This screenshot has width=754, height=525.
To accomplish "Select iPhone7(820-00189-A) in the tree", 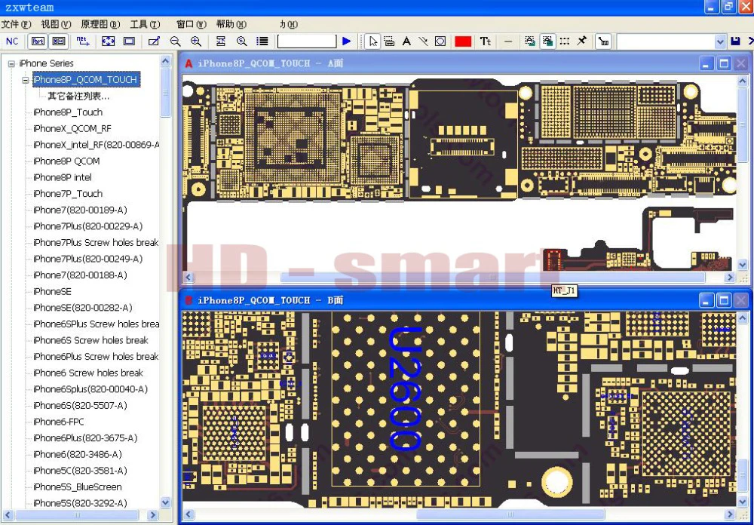I will [80, 210].
